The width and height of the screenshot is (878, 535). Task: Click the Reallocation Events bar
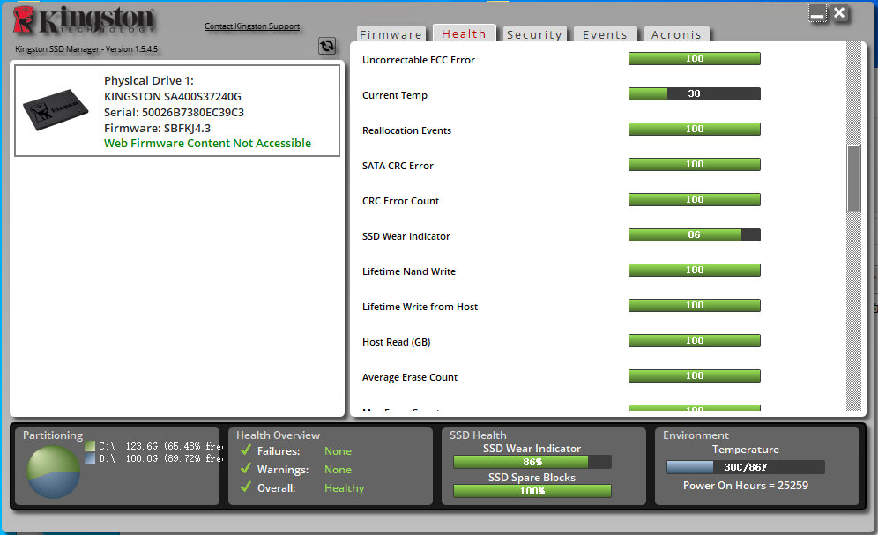pyautogui.click(x=695, y=130)
